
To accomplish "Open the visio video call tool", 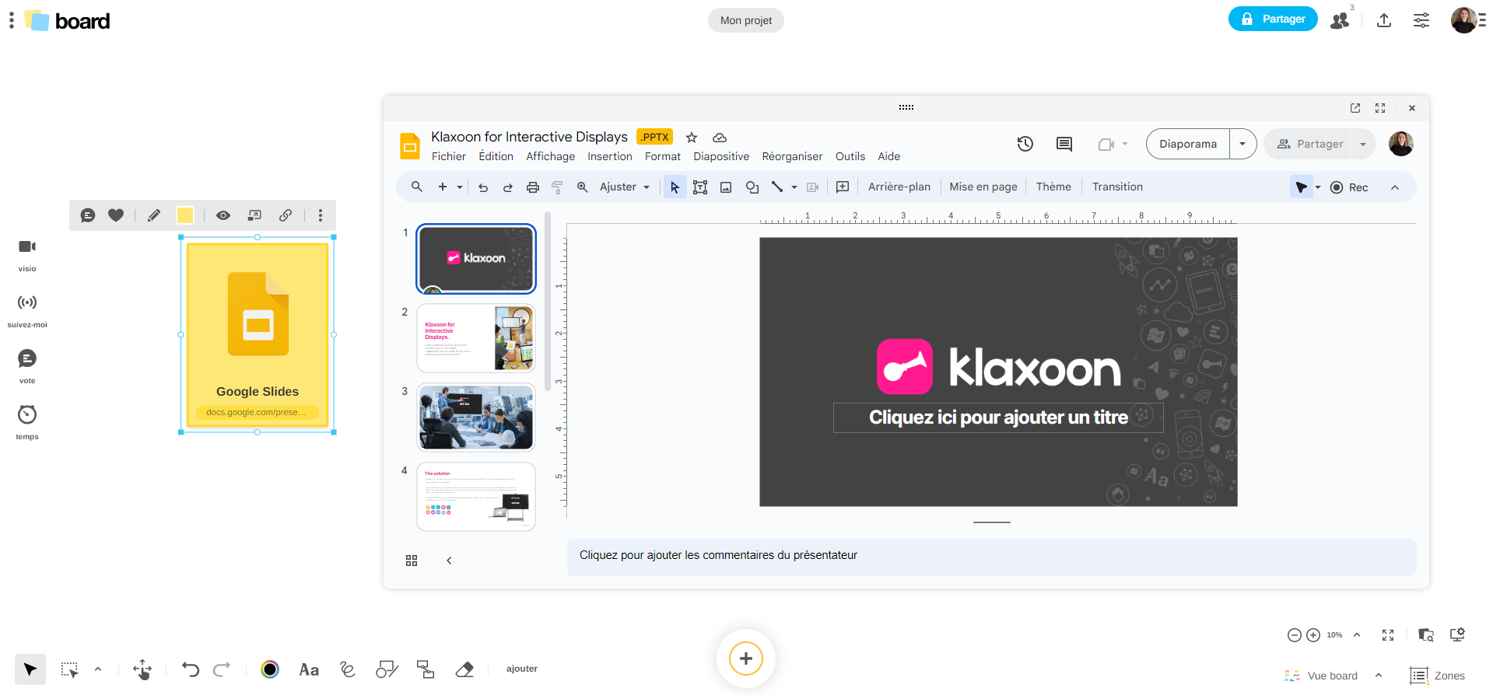I will (x=27, y=247).
